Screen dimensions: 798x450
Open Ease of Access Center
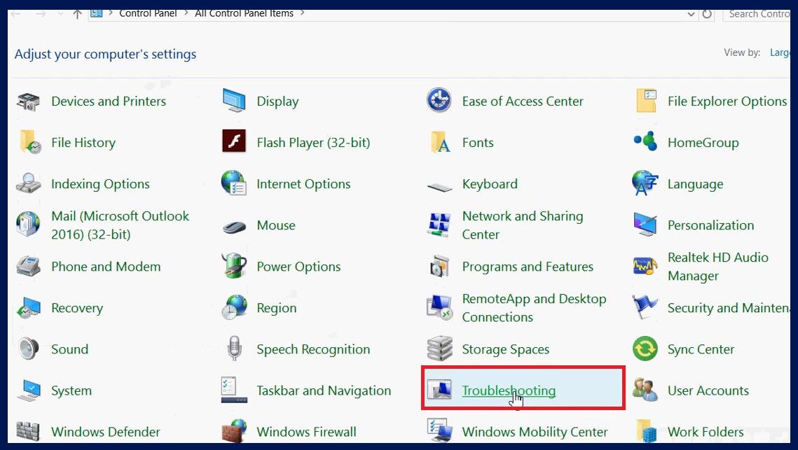click(522, 101)
